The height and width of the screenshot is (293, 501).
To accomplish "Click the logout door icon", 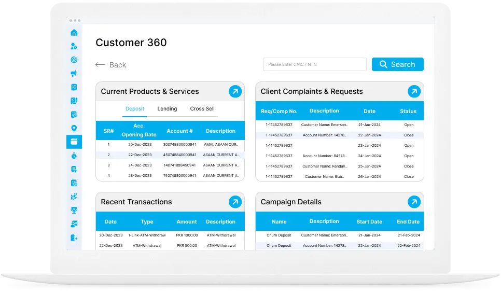I will point(74,238).
